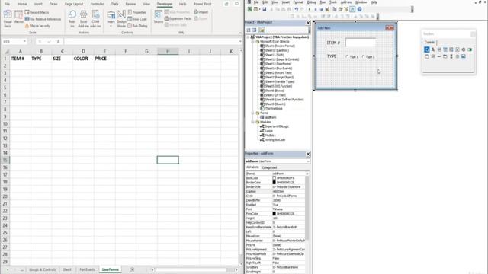Pick the Select Objects arrow in Toolbox
Viewport: 488px width, 274px height.
pos(427,49)
